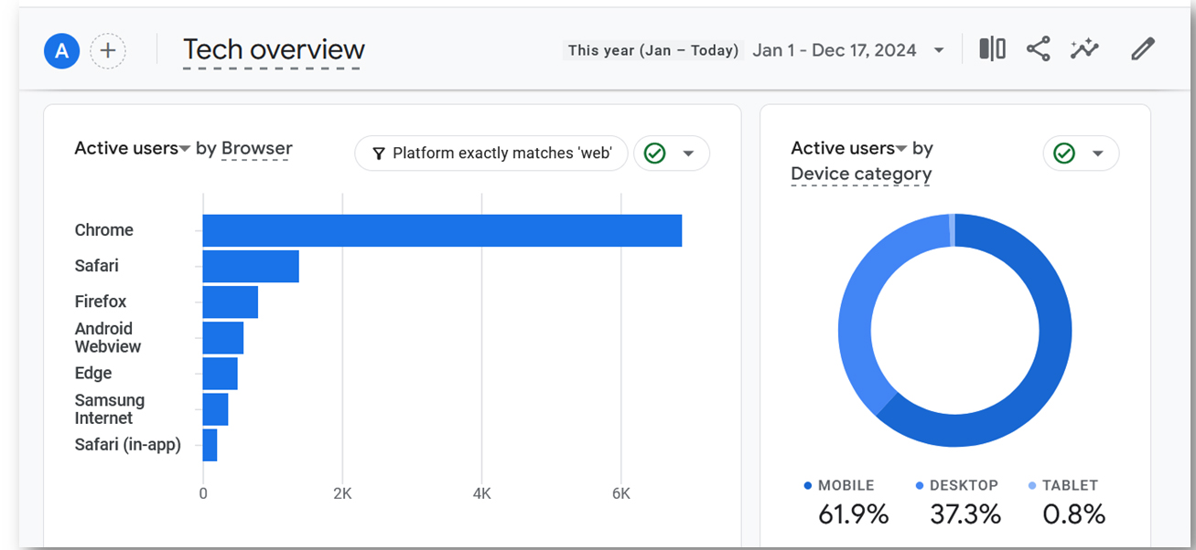Viewport: 1196px width, 550px height.
Task: Click the blue 'A' all users segment badge
Action: (61, 51)
